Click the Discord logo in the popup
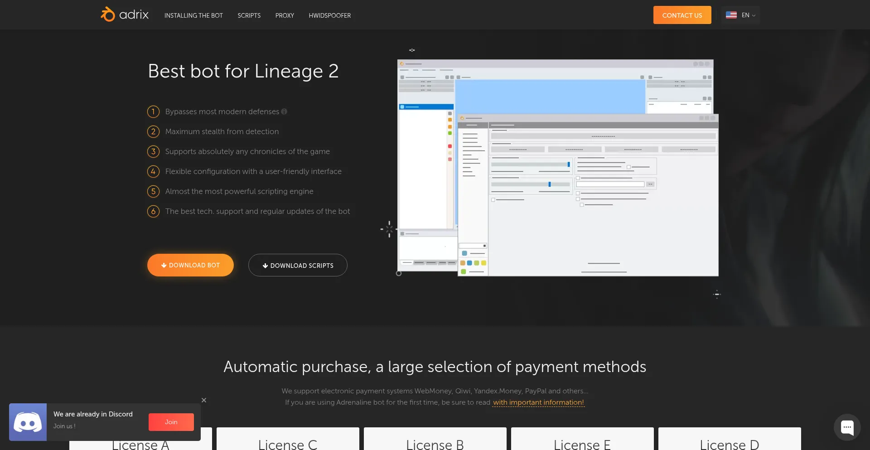 [x=28, y=422]
